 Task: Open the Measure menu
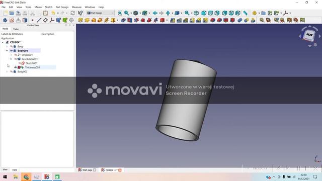76,7
